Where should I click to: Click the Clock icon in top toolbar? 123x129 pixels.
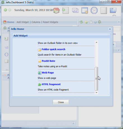94,10
